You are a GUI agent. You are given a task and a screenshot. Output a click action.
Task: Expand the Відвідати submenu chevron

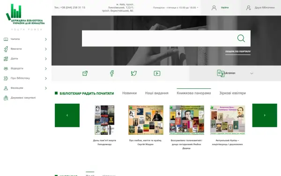tap(46, 69)
